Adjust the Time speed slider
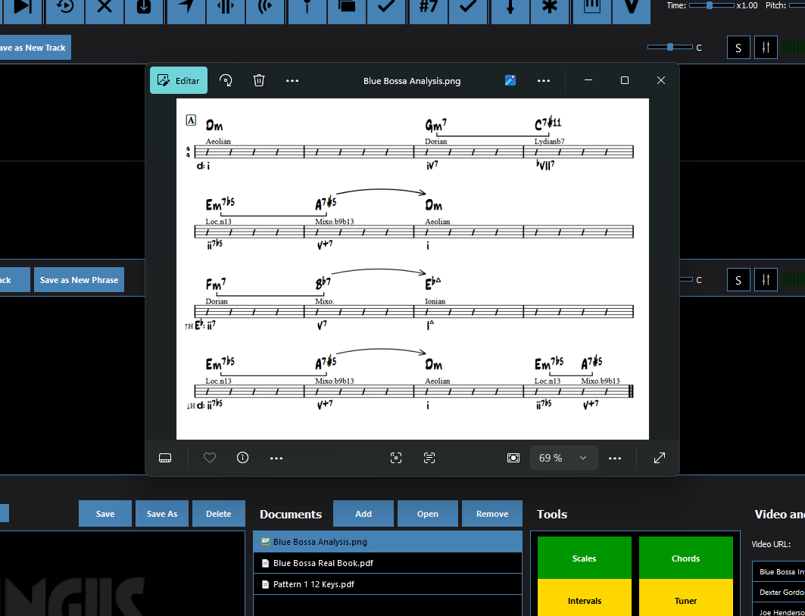The image size is (805, 616). [x=710, y=5]
